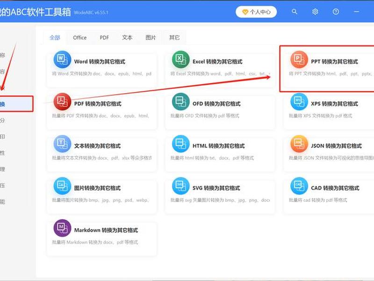The image size is (374, 281).
Task: Click description '批量将 cad 转换为 pdf 等格式'
Action: [318, 200]
